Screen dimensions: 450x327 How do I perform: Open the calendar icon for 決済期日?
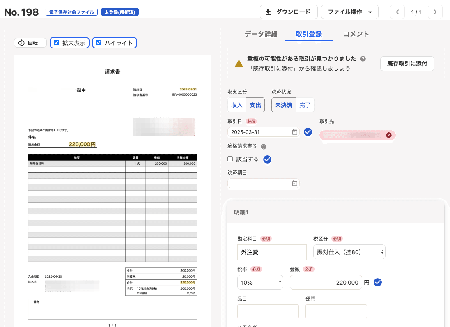(x=294, y=183)
